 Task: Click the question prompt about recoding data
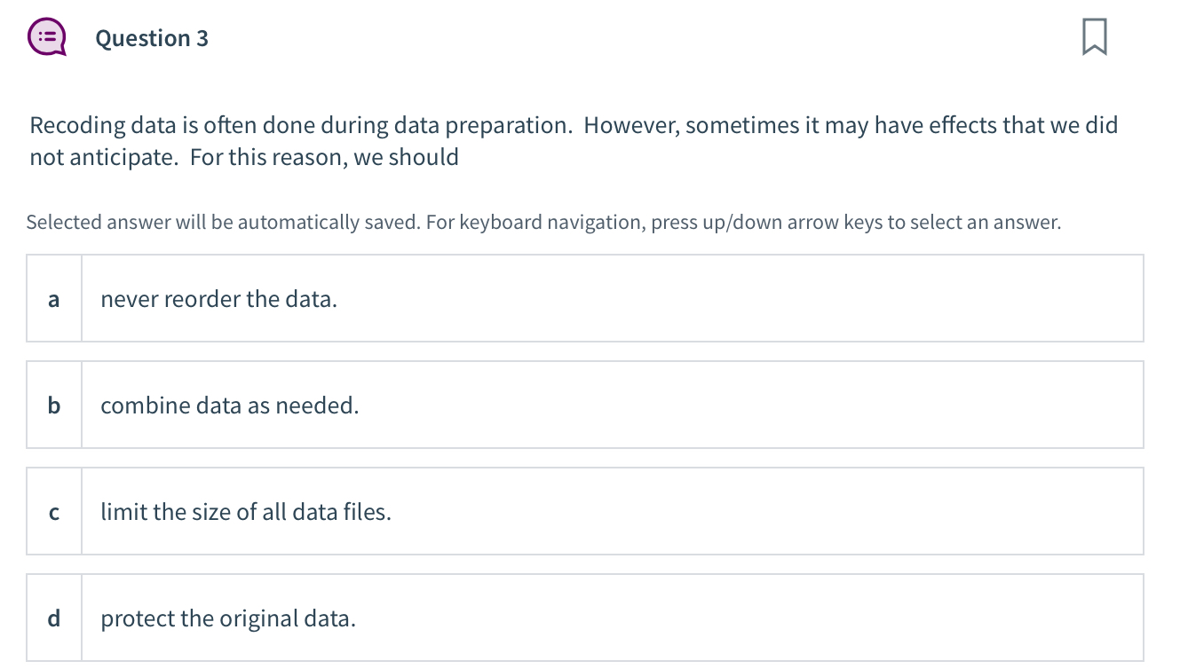click(x=573, y=140)
